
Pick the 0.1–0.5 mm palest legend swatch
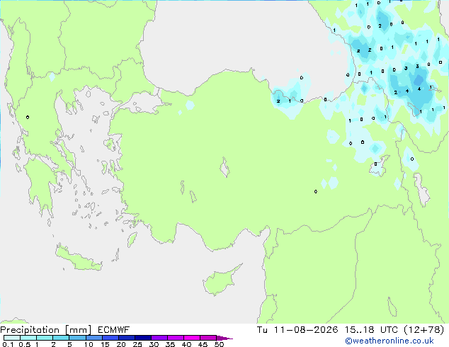pyautogui.click(x=12, y=338)
